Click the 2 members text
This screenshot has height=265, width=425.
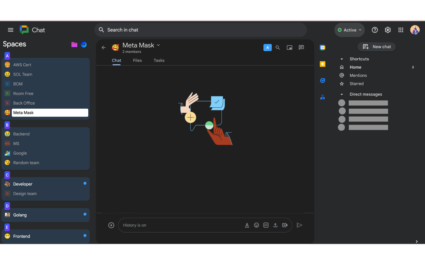click(x=132, y=52)
